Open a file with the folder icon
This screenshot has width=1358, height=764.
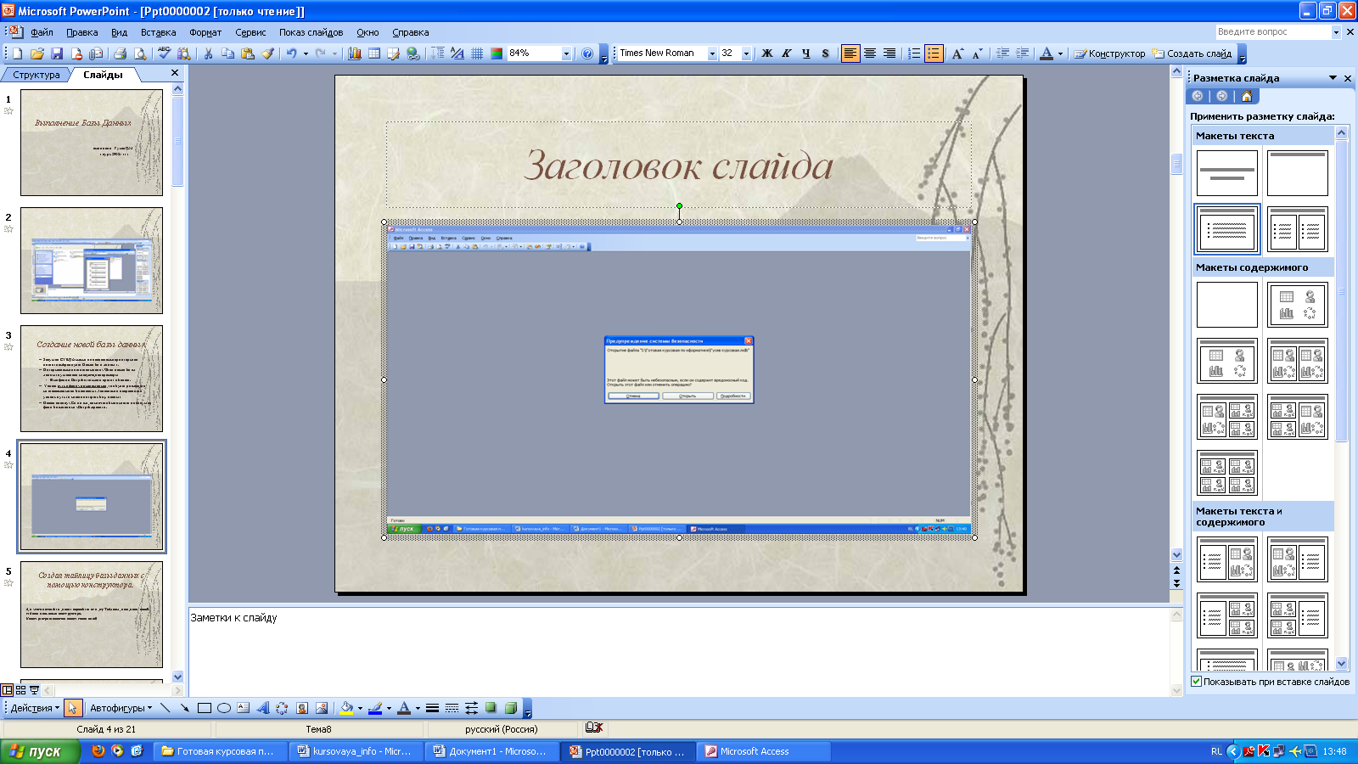click(x=36, y=53)
